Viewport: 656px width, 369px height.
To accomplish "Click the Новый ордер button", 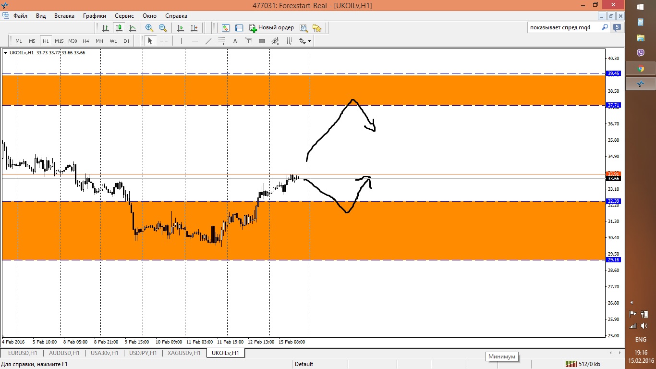I will 271,28.
